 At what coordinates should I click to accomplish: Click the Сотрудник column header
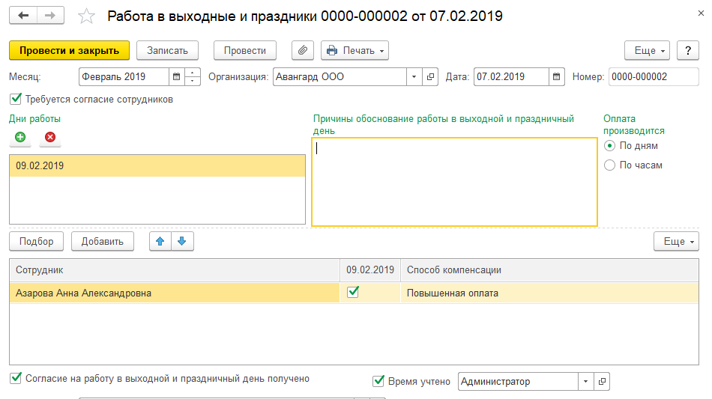tap(175, 269)
